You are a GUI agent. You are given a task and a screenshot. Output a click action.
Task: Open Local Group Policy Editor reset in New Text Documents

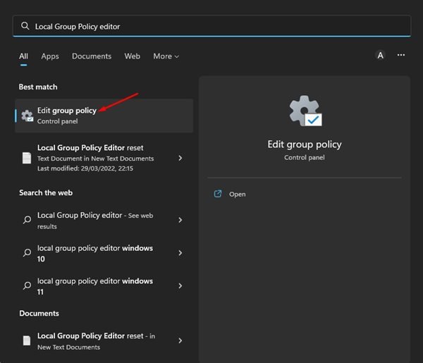[104, 341]
